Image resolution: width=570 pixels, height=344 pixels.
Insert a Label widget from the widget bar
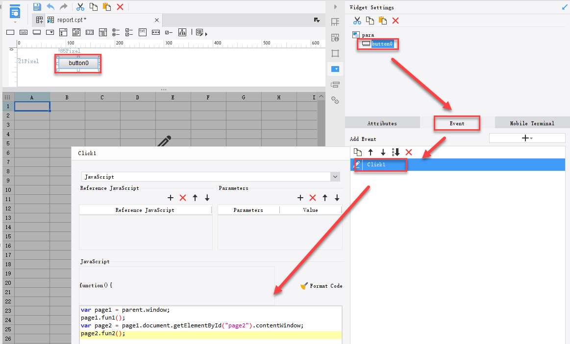coord(24,32)
